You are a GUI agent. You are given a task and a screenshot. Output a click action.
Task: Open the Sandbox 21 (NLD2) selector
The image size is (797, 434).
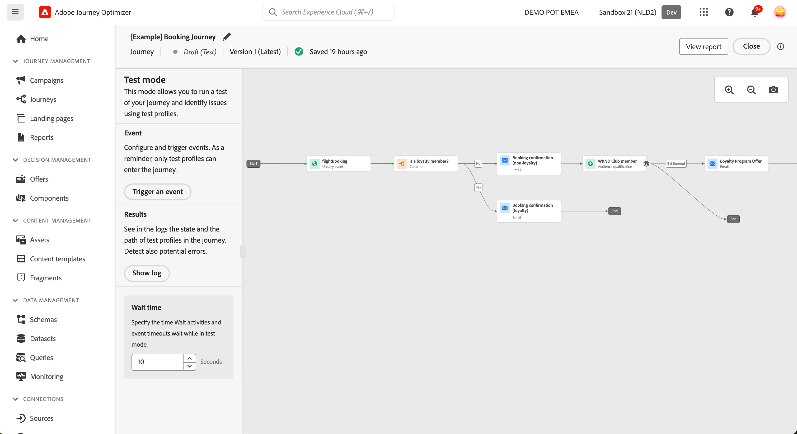click(627, 12)
